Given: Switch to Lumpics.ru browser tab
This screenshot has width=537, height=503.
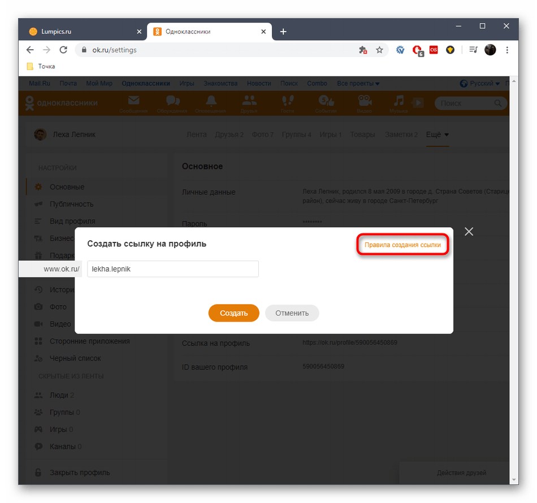Looking at the screenshot, I should tap(84, 32).
